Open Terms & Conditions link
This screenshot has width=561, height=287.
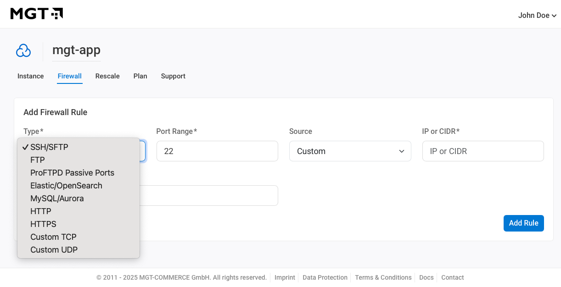click(383, 277)
